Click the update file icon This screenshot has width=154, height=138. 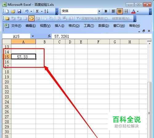click(65, 18)
